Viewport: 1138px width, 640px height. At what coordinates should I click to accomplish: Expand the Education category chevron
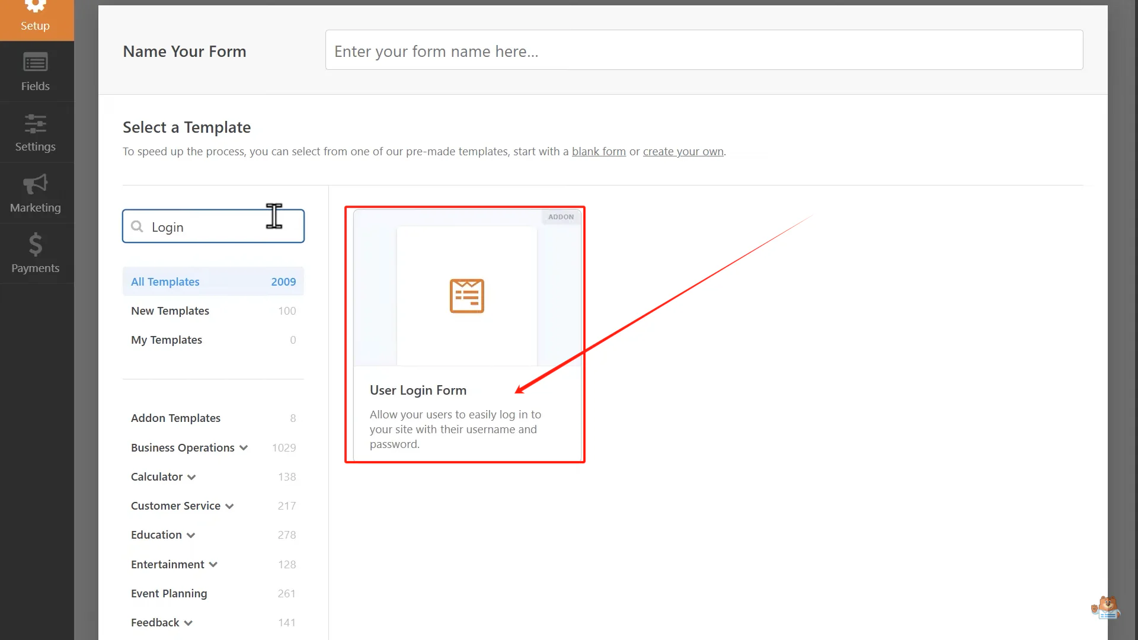[x=191, y=536]
